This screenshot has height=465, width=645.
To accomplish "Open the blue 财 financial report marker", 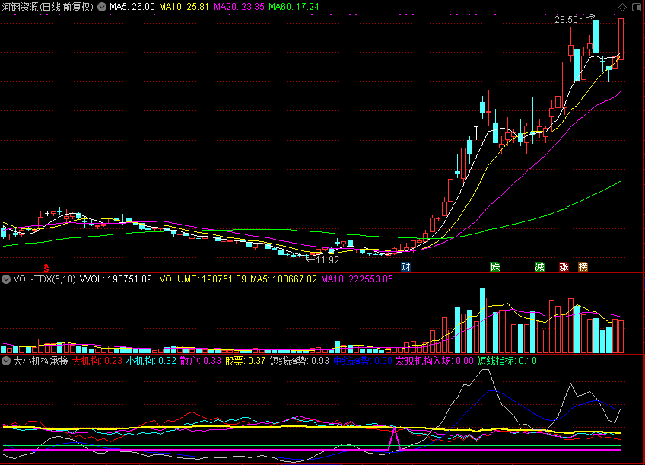I will click(405, 266).
